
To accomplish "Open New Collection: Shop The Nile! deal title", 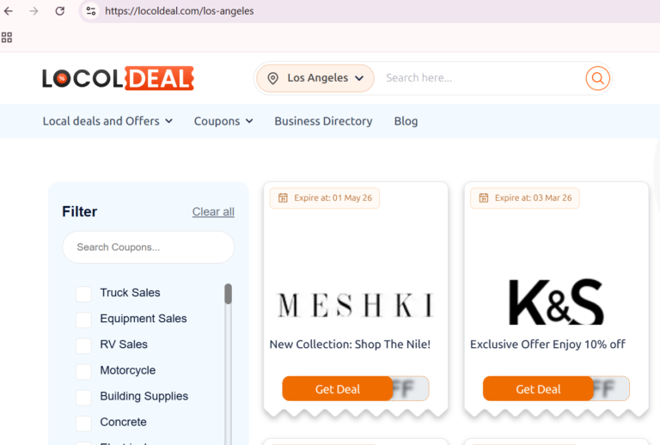I will [351, 344].
